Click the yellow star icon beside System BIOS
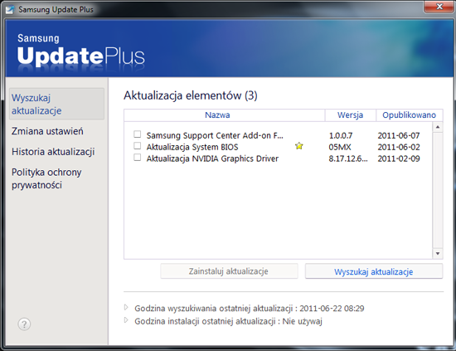The image size is (456, 351). (x=299, y=145)
